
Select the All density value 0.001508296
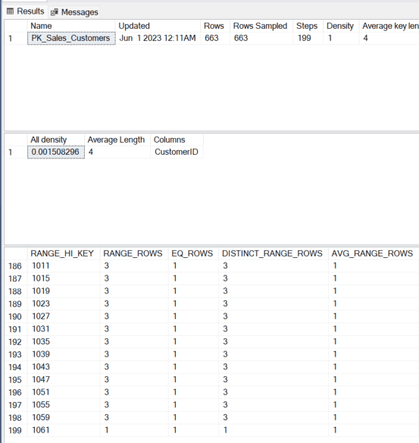click(56, 152)
